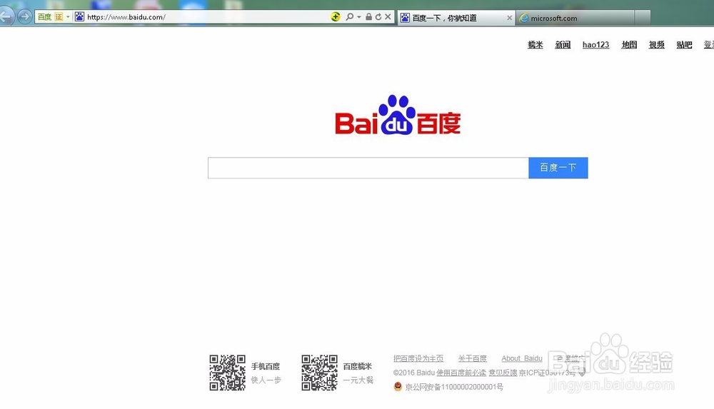
Task: Switch to the microsoft.com tab
Action: pos(575,18)
